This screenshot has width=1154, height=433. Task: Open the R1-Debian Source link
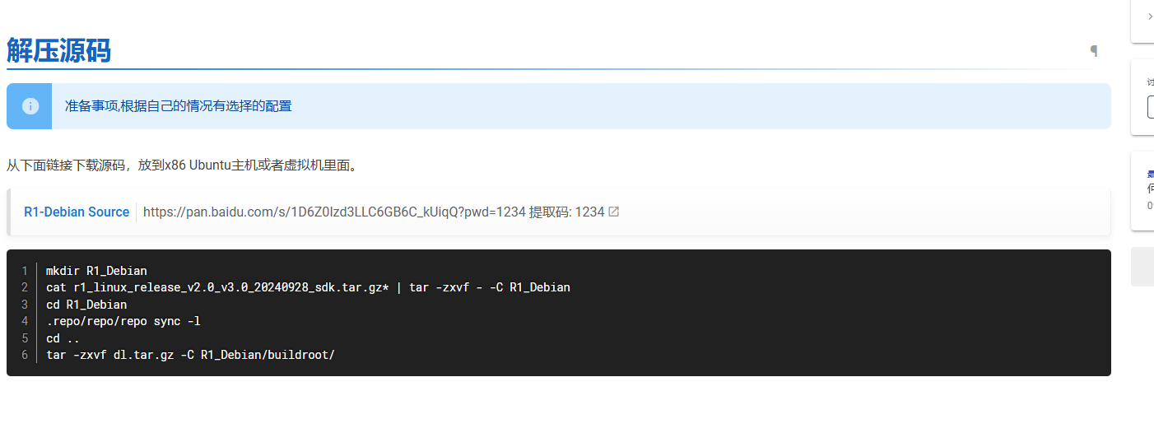click(x=77, y=212)
